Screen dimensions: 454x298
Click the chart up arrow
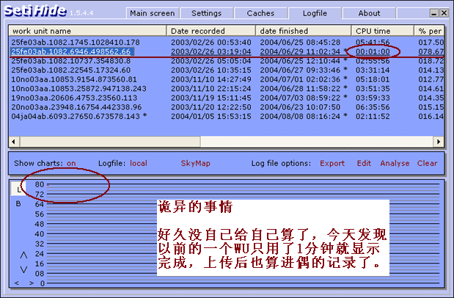coord(23,255)
